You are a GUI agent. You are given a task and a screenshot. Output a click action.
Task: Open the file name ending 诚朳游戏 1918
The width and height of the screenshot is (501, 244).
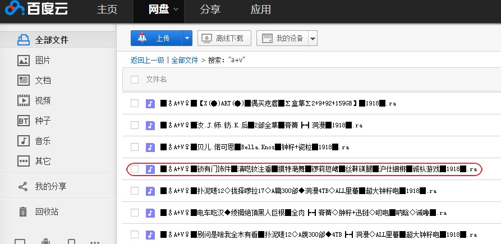pyautogui.click(x=319, y=169)
